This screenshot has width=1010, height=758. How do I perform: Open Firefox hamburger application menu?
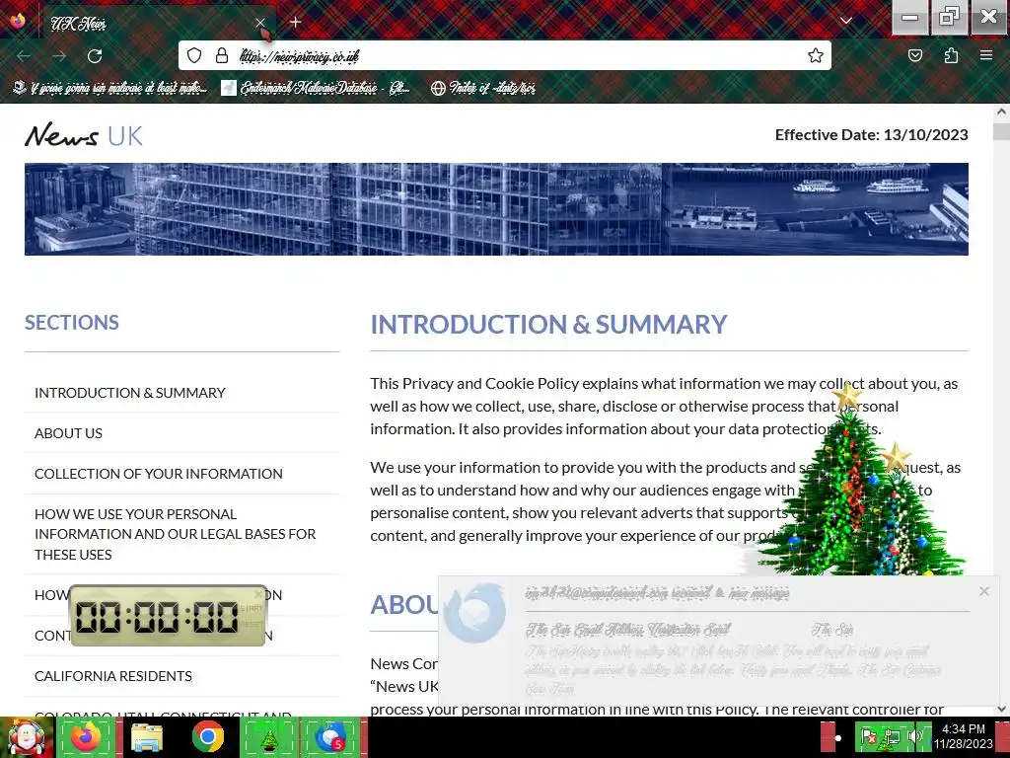986,55
